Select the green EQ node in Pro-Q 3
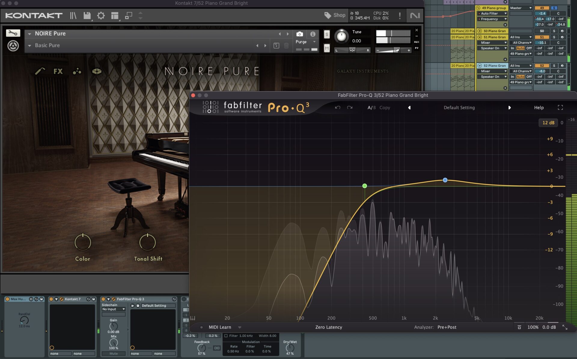Viewport: 577px width, 359px height. (x=364, y=186)
